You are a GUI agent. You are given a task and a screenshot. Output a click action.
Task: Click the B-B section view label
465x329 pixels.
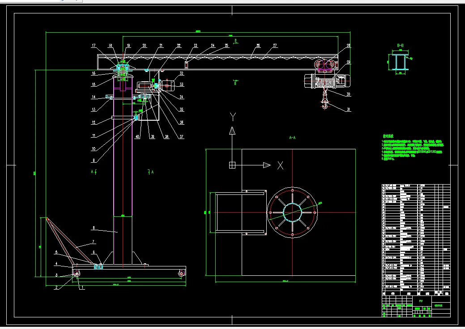(401, 46)
